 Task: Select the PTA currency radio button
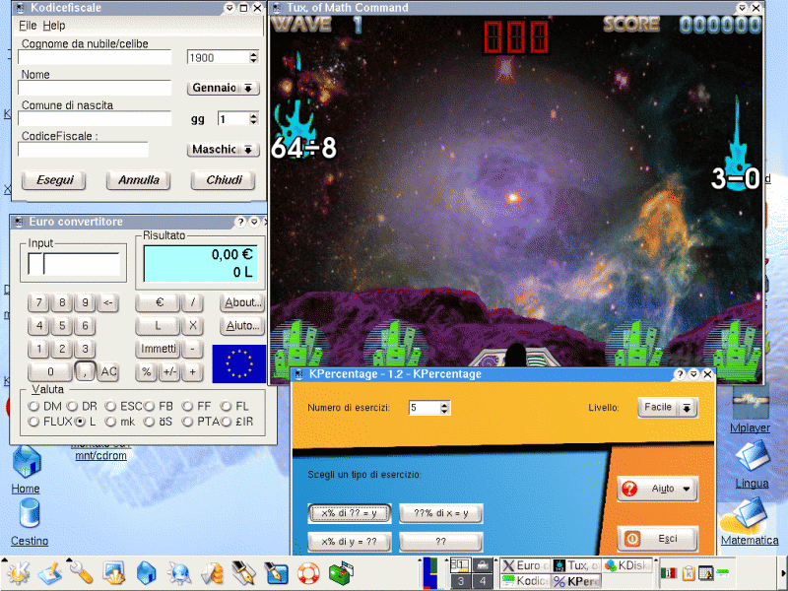coord(187,422)
